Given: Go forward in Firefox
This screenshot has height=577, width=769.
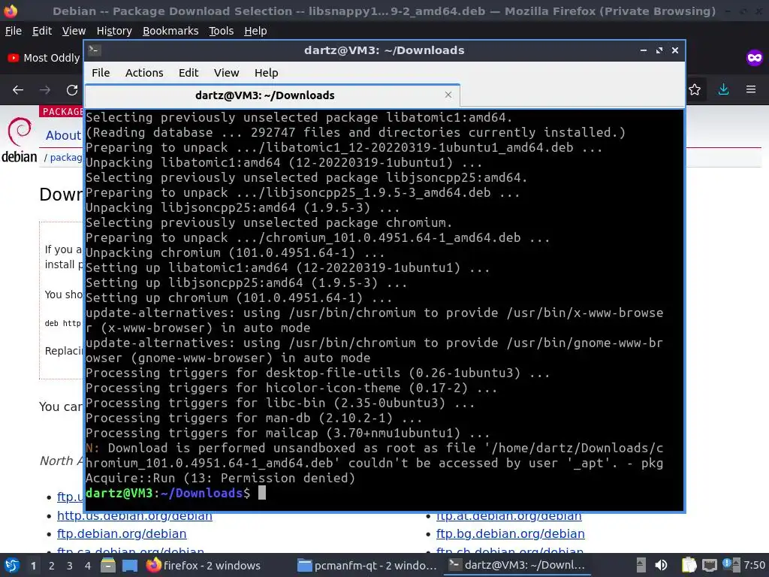Looking at the screenshot, I should (44, 90).
